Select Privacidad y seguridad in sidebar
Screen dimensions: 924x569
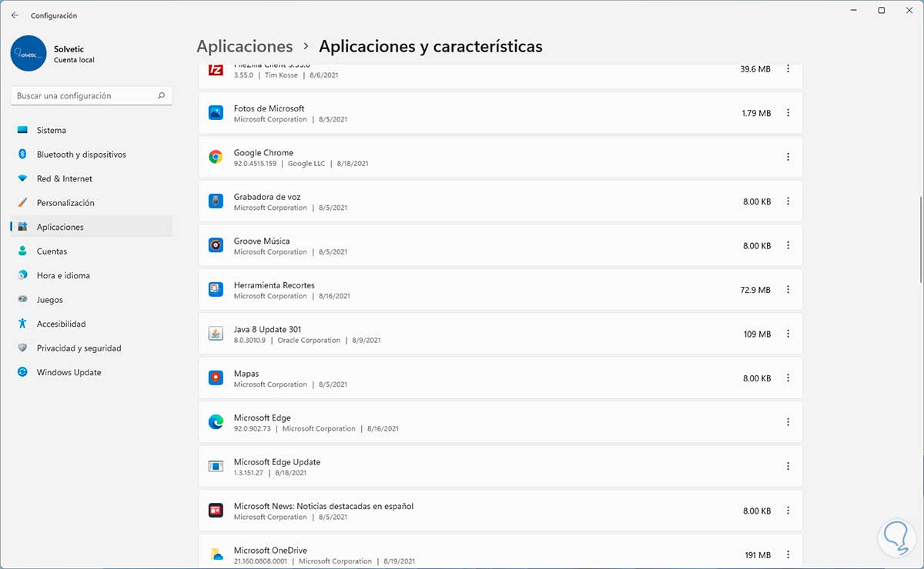click(79, 348)
